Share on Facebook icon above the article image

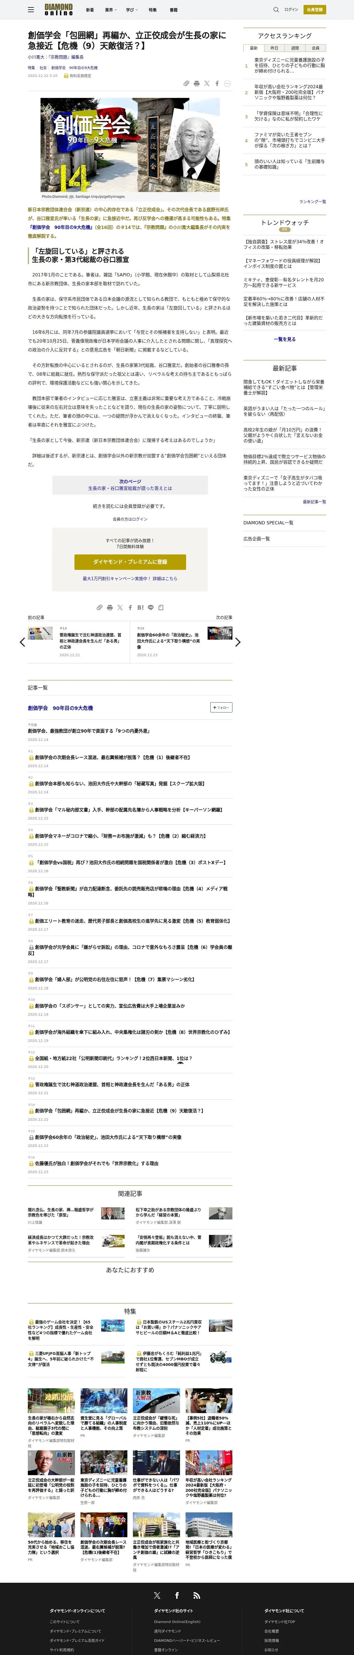point(217,84)
